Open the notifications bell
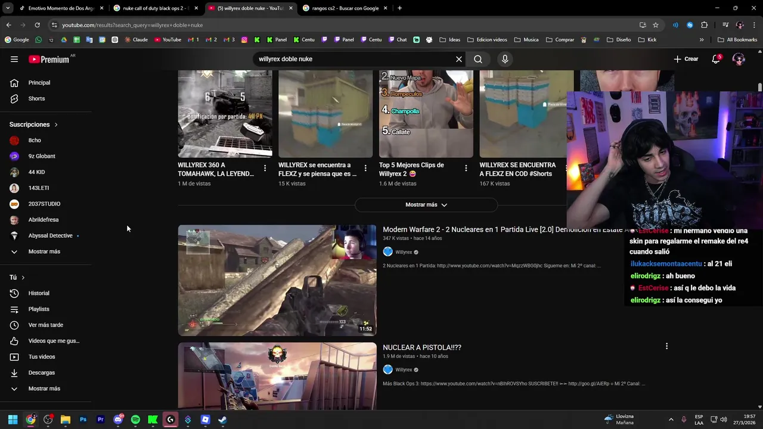The height and width of the screenshot is (429, 763). (716, 59)
